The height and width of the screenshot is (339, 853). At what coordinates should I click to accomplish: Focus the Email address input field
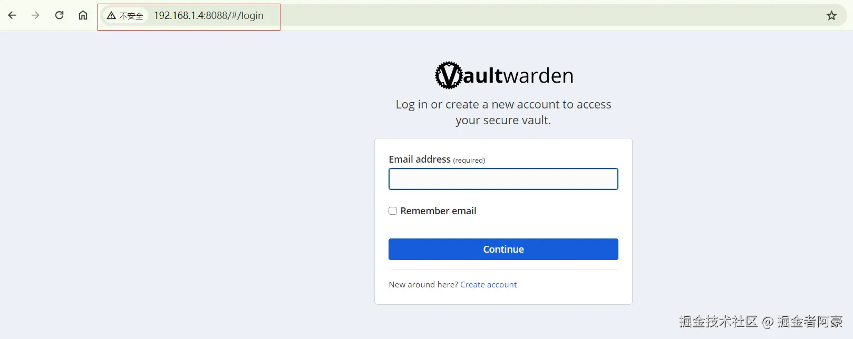(503, 179)
